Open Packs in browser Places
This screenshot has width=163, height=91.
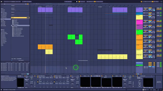(3, 30)
